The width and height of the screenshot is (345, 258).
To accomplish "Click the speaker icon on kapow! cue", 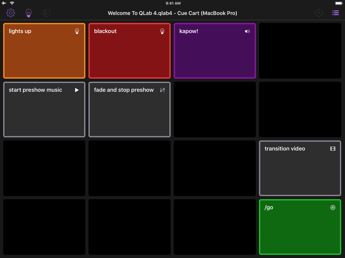I will pyautogui.click(x=247, y=32).
